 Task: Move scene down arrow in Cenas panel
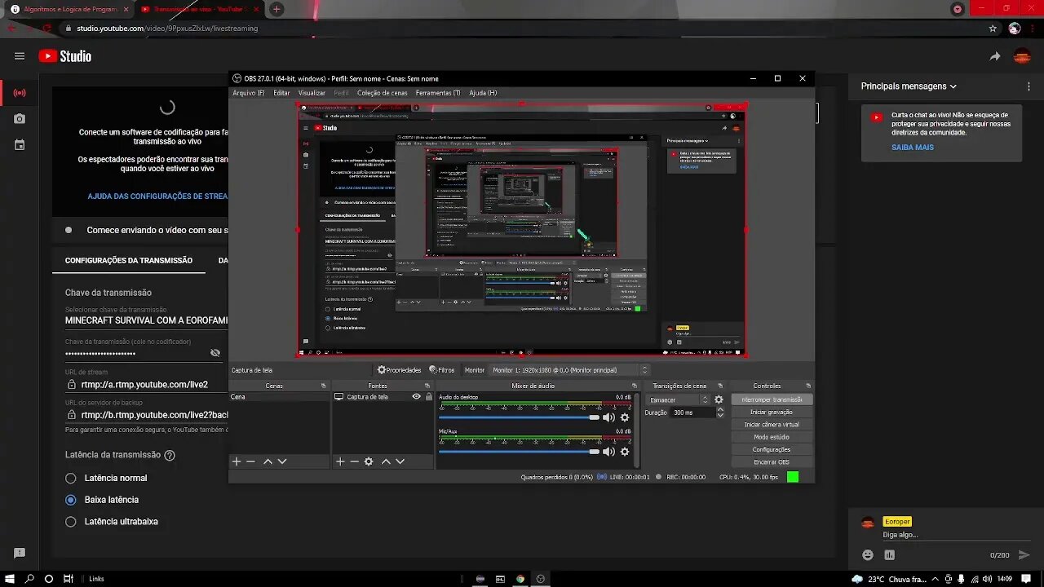[282, 461]
